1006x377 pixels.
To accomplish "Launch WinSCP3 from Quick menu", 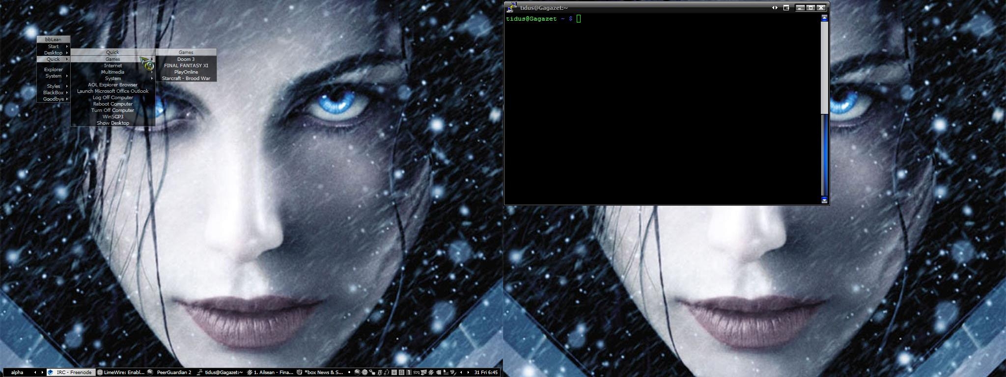I will pyautogui.click(x=113, y=116).
